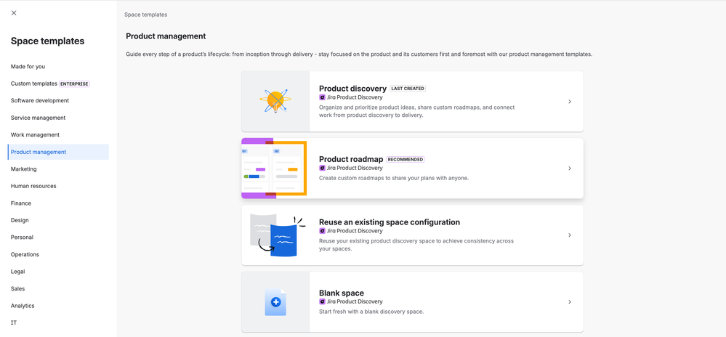Expand the Product discovery template chevron
Image resolution: width=726 pixels, height=337 pixels.
coord(570,102)
